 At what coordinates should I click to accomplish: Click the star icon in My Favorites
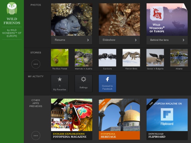[x=60, y=79]
